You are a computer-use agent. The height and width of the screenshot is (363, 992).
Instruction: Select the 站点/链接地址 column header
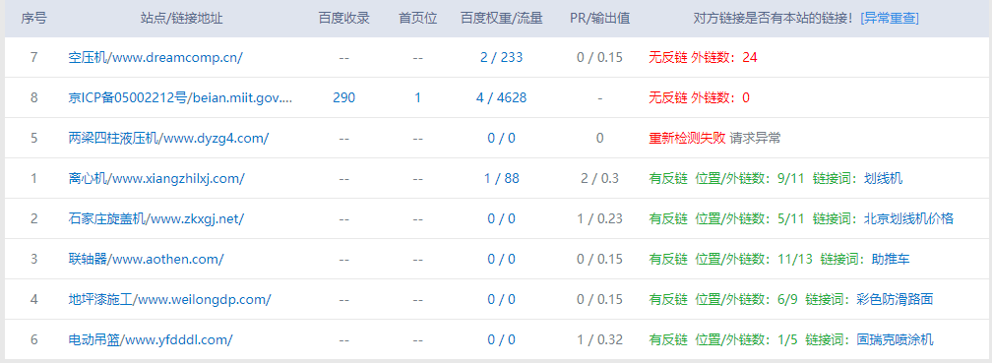181,19
